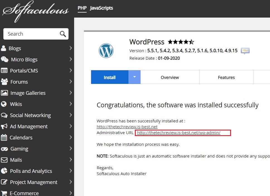The height and width of the screenshot is (196, 270).
Task: Open the Ad Management category label
Action: (29, 127)
